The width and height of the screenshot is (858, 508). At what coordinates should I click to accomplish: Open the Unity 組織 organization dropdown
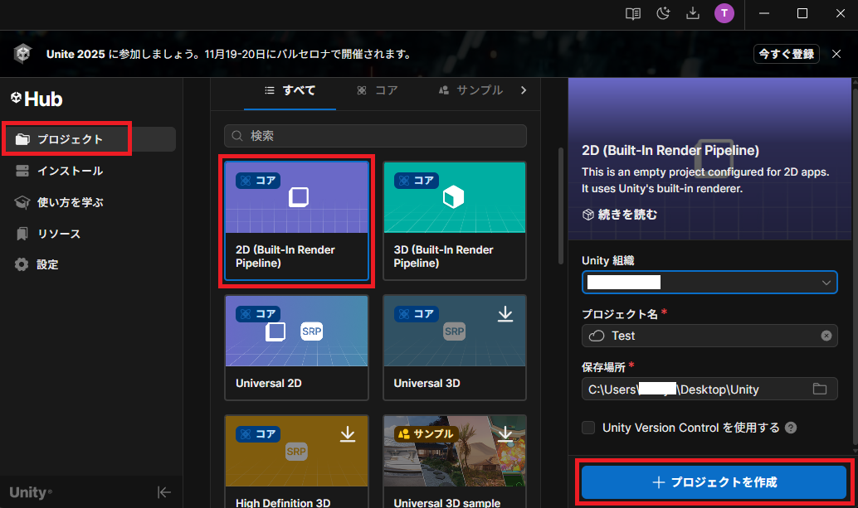[709, 283]
